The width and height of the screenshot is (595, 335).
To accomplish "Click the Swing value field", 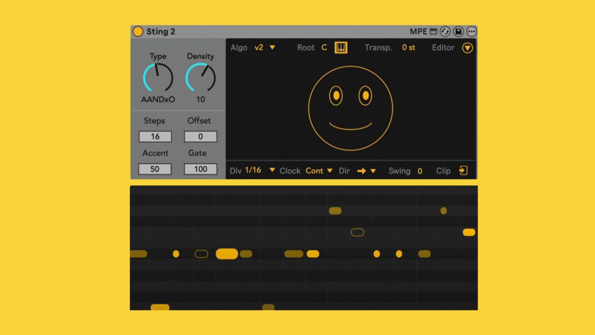I will tap(420, 171).
